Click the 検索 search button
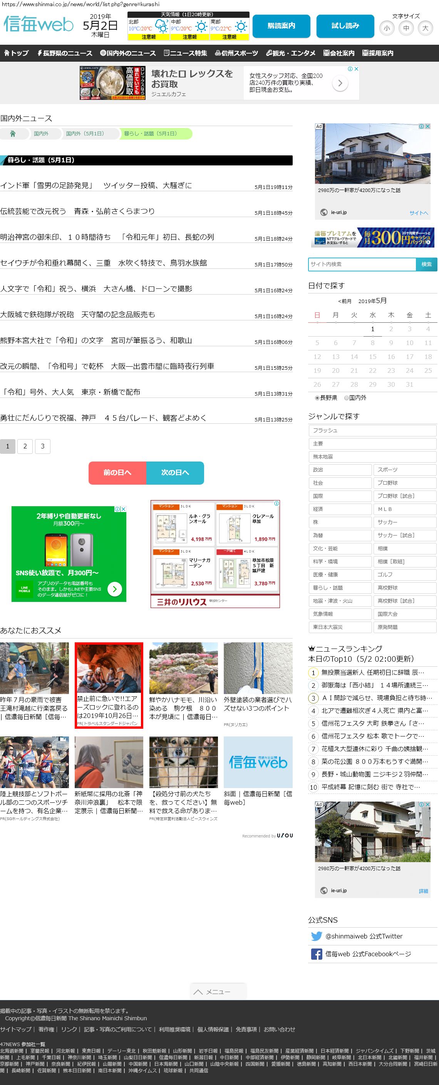Viewport: 439px width, 1085px height. [426, 264]
